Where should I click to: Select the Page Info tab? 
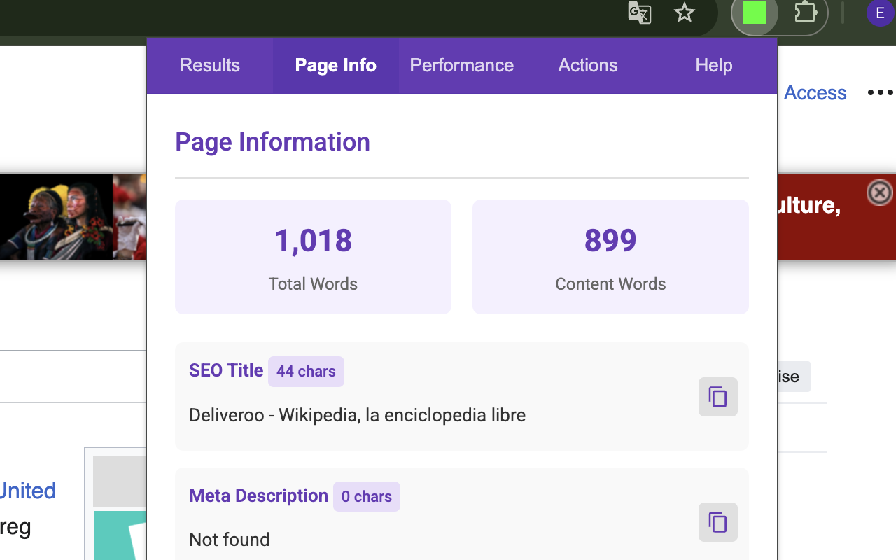(x=336, y=65)
